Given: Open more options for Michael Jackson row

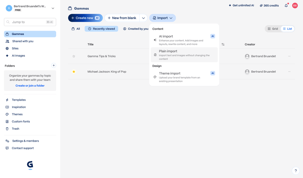Looking at the screenshot, I should click(x=289, y=72).
